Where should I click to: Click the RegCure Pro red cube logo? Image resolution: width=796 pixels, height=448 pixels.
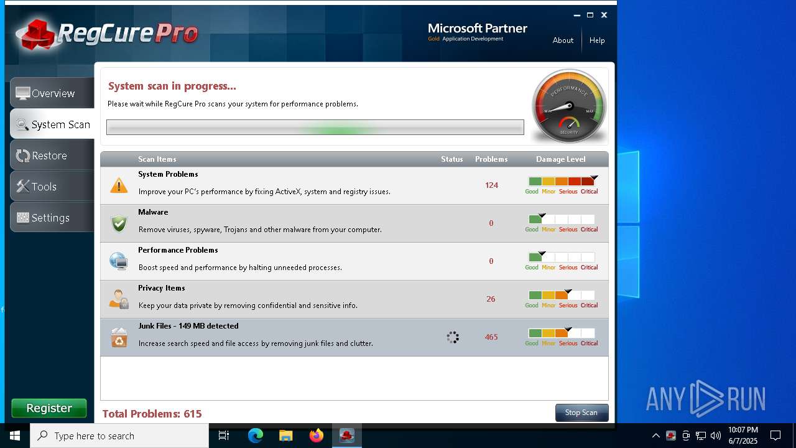(37, 34)
